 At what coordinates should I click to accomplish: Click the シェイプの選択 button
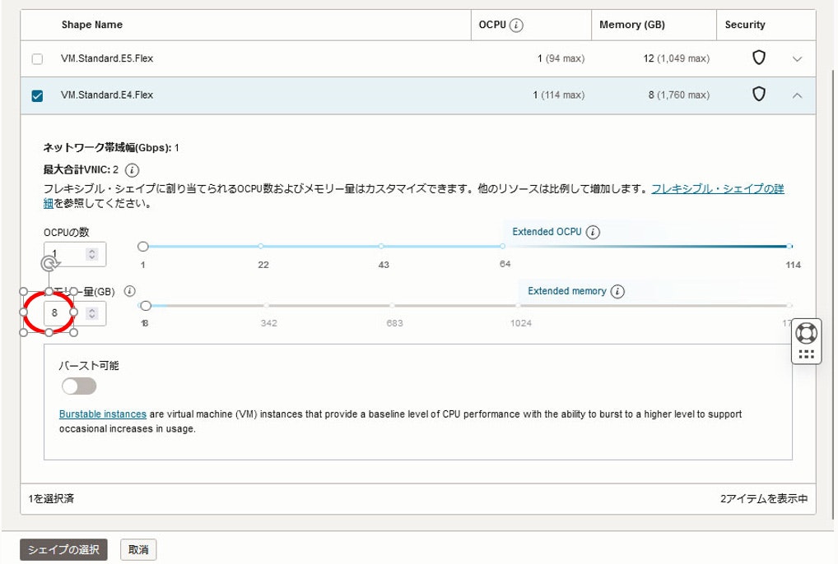(63, 549)
